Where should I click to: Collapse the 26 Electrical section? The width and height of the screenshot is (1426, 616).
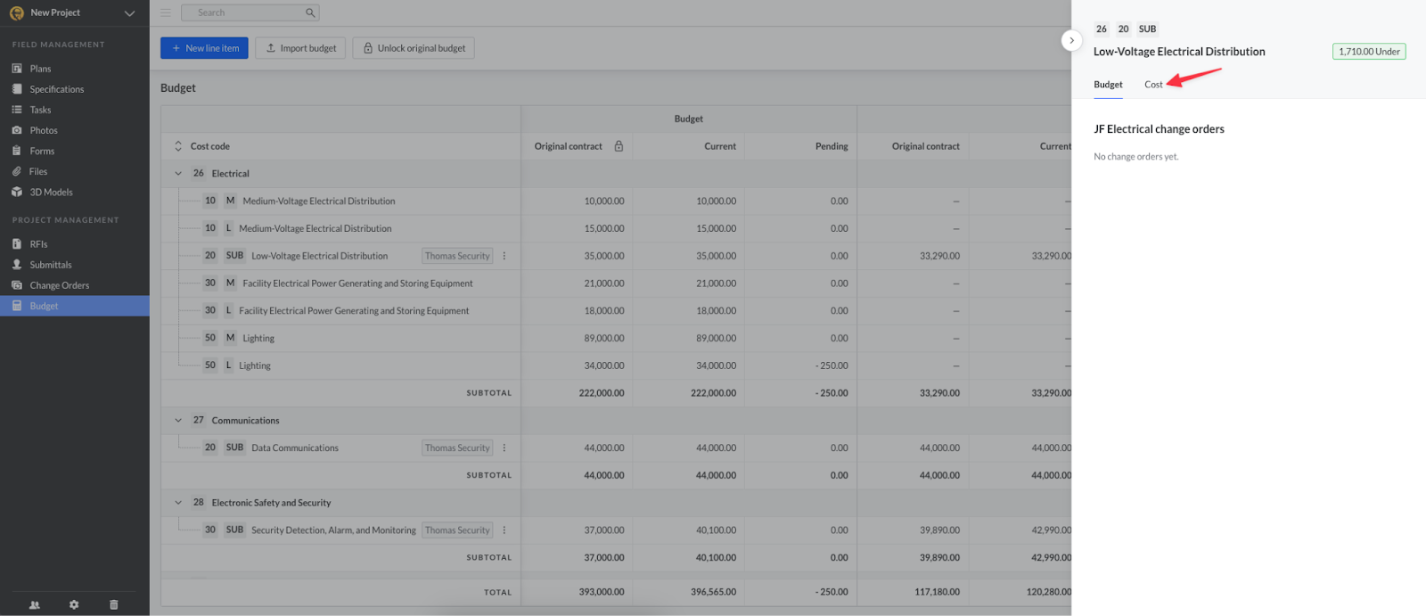(x=178, y=174)
